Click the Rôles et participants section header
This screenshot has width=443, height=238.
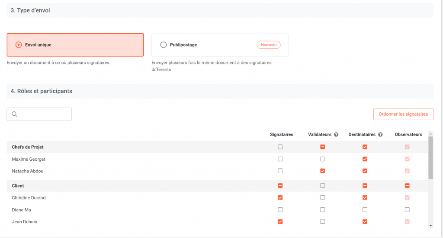[42, 91]
